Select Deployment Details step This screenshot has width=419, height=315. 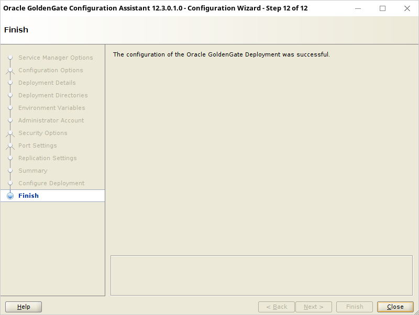coord(47,83)
